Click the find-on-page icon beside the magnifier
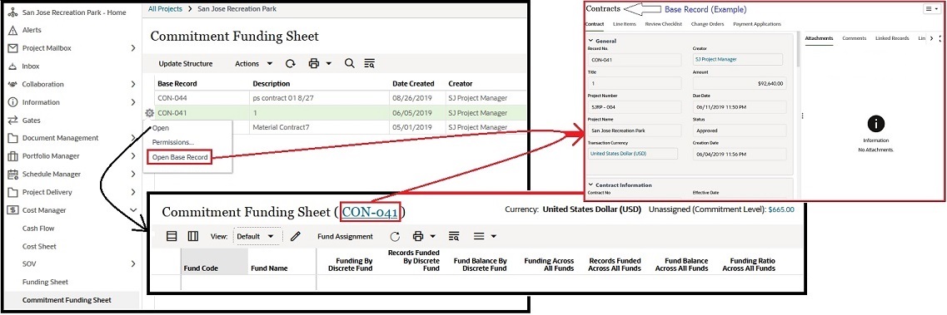The height and width of the screenshot is (315, 947). pos(369,64)
